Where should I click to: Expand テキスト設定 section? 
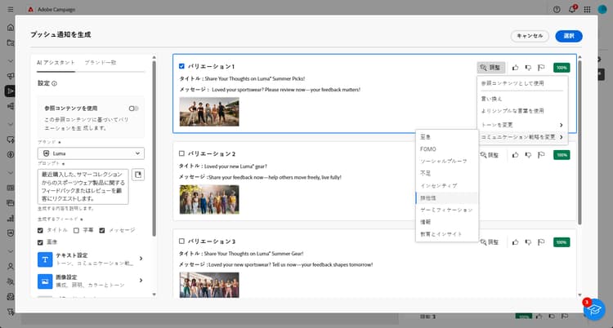[91, 259]
